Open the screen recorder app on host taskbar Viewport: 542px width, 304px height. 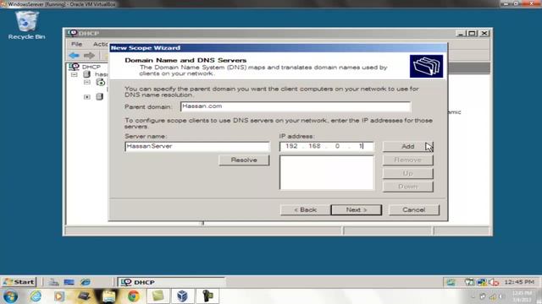tap(207, 296)
